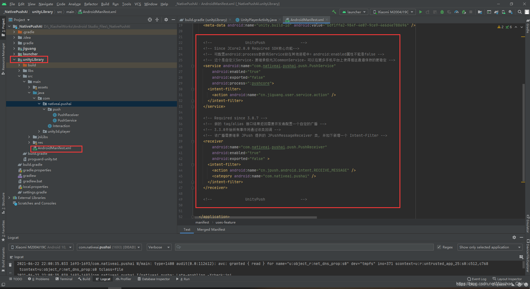The width and height of the screenshot is (530, 289).
Task: Switch to build.gradle (:unityLibrary) tab
Action: pos(206,20)
